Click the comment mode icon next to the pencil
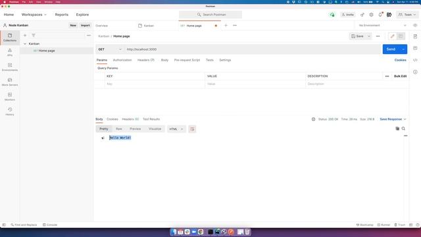Screen dimensions: 421x237 point(401,36)
